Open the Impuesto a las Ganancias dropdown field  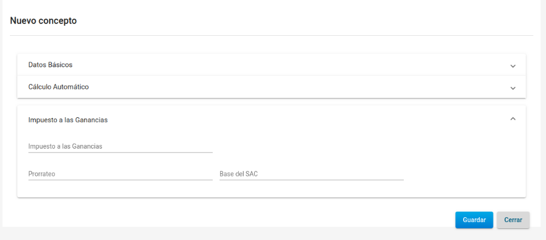click(121, 147)
